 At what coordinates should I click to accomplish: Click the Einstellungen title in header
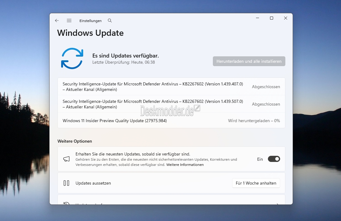pyautogui.click(x=91, y=21)
